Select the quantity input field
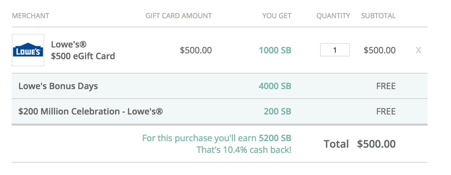 pos(335,50)
